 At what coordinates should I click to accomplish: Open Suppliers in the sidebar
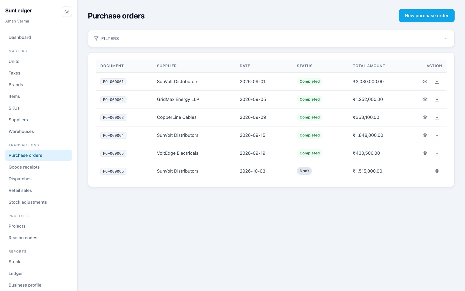(38, 120)
